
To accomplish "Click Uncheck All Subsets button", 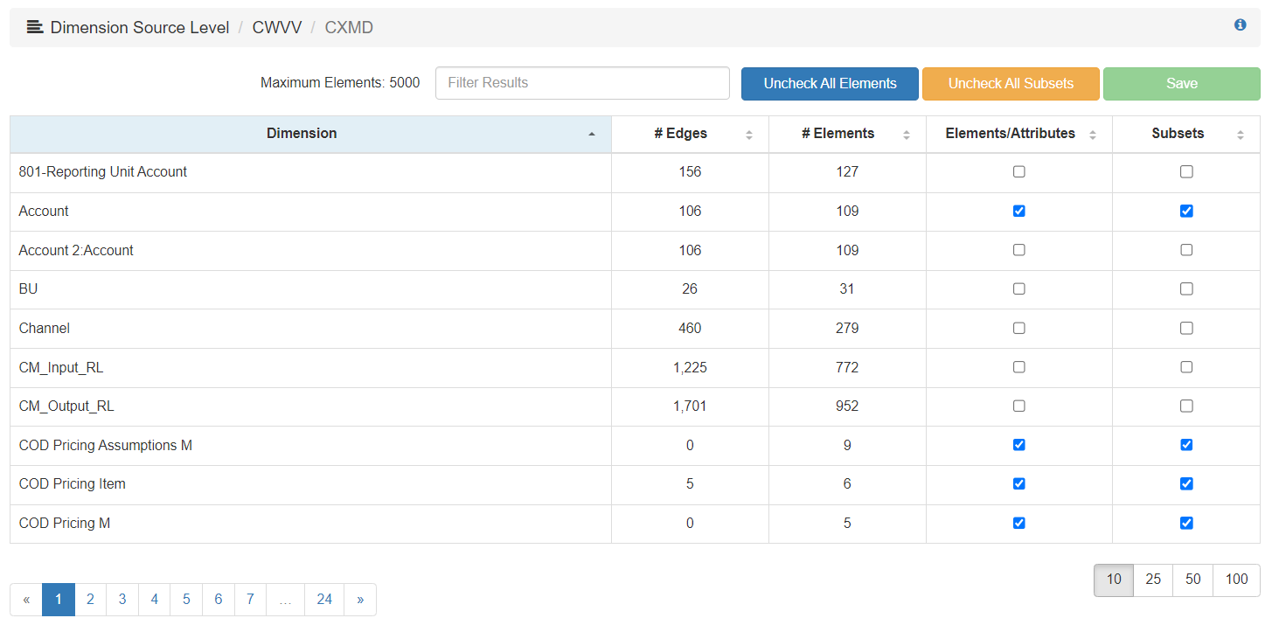I will (1011, 84).
